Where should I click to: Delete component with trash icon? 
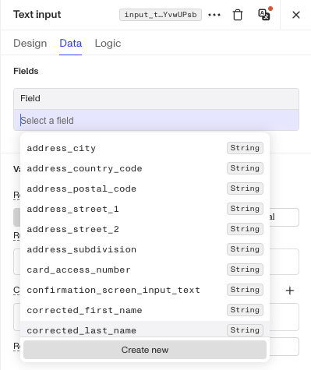click(238, 15)
